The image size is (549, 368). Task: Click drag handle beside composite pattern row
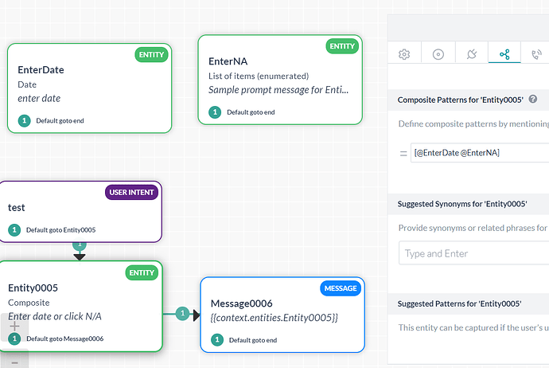(403, 152)
